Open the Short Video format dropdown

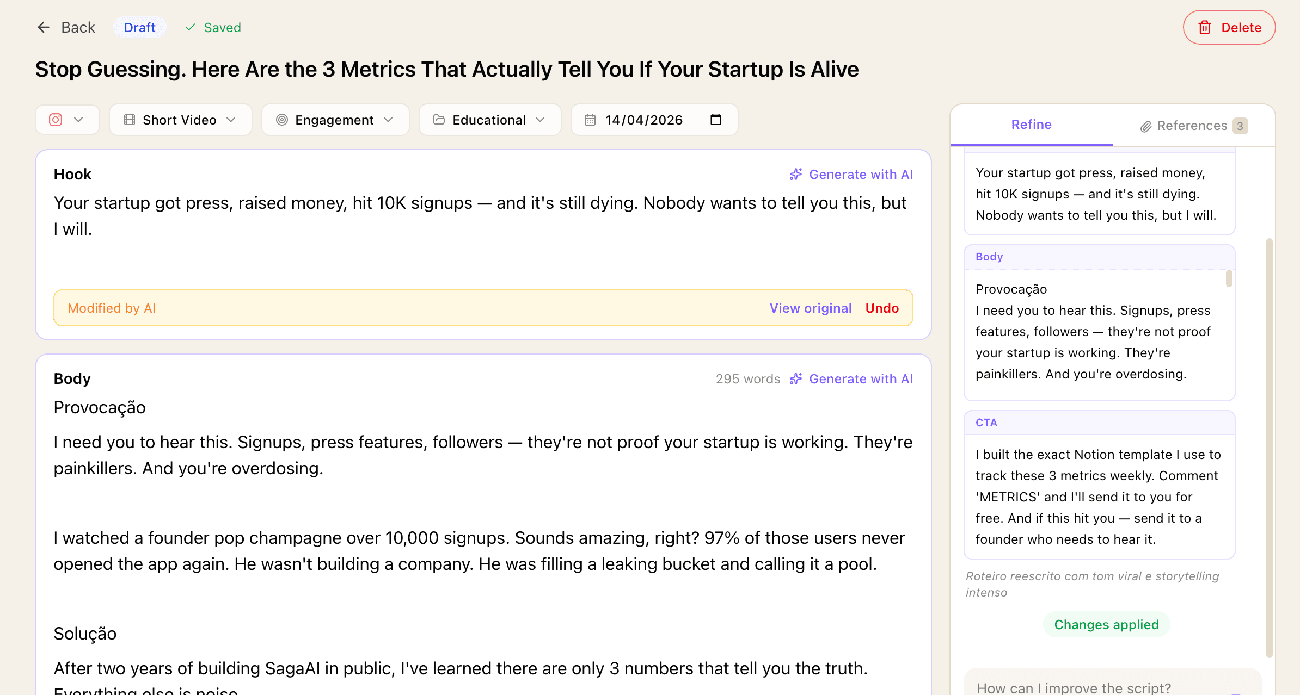181,120
